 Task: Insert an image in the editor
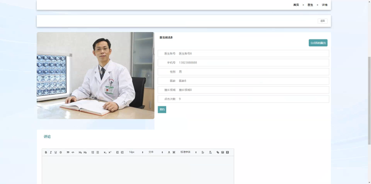(223, 152)
